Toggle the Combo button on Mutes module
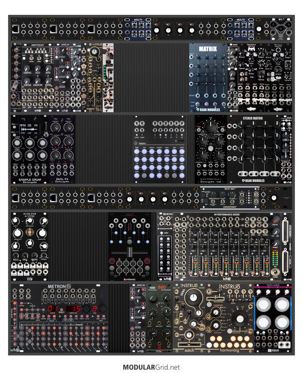Viewport: 303px width, 373px height. click(x=162, y=233)
